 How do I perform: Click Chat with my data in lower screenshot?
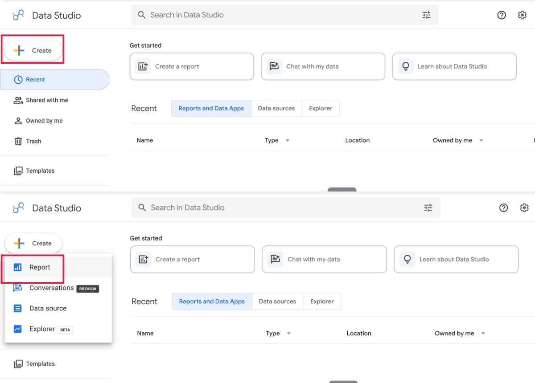[324, 259]
